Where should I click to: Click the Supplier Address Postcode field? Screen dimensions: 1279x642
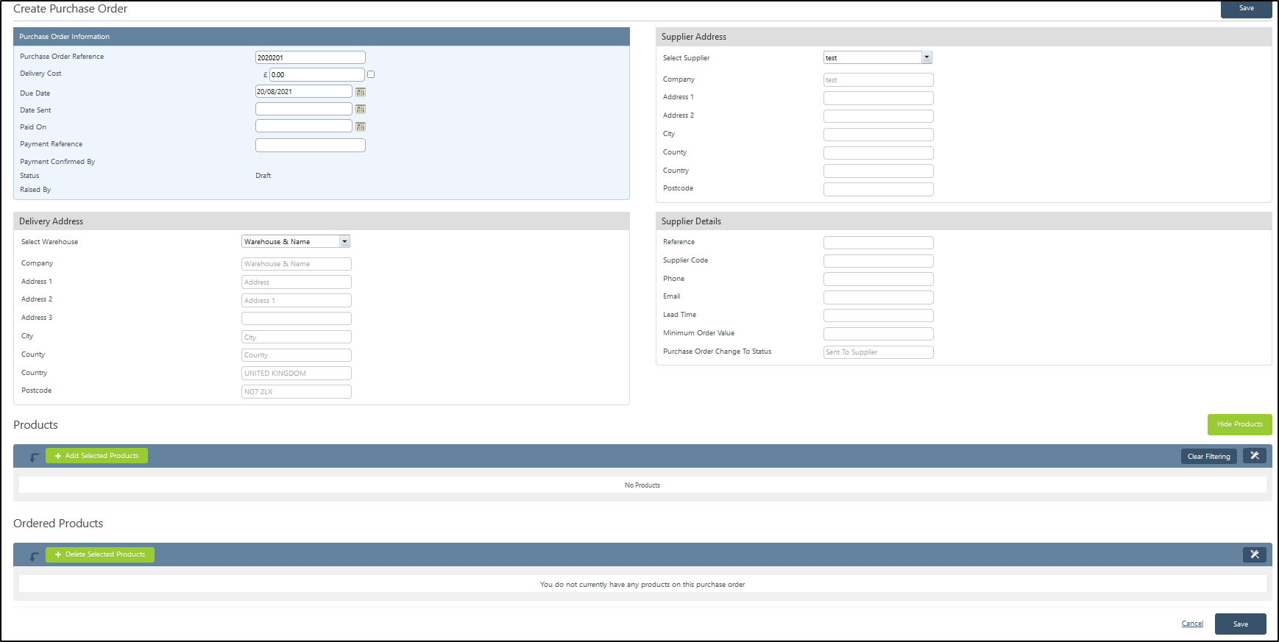point(879,189)
